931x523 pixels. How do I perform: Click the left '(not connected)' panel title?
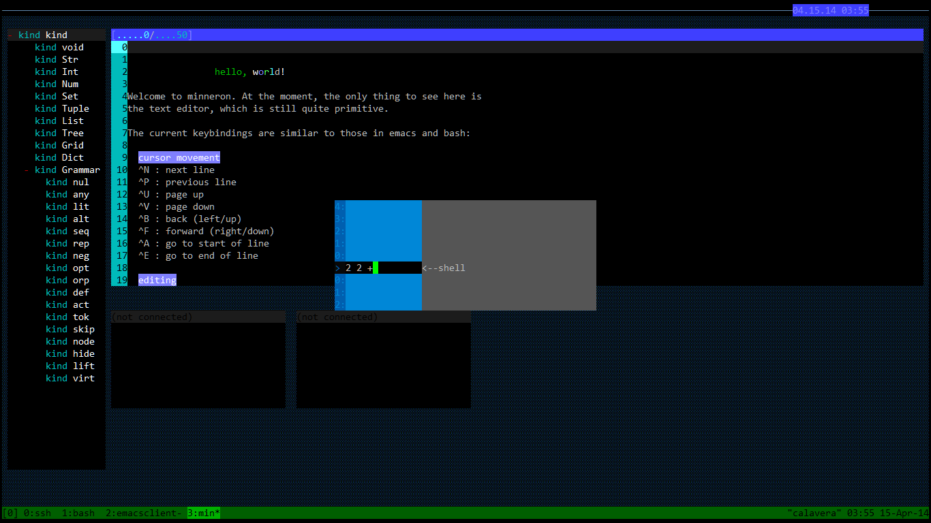coord(152,317)
